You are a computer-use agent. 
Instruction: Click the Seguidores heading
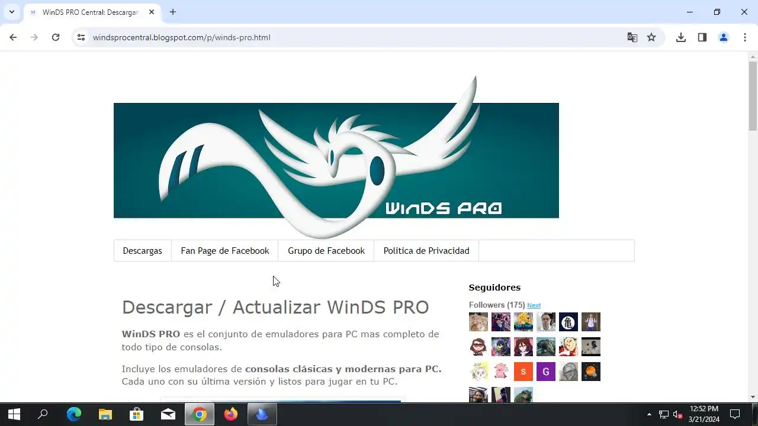tap(494, 288)
